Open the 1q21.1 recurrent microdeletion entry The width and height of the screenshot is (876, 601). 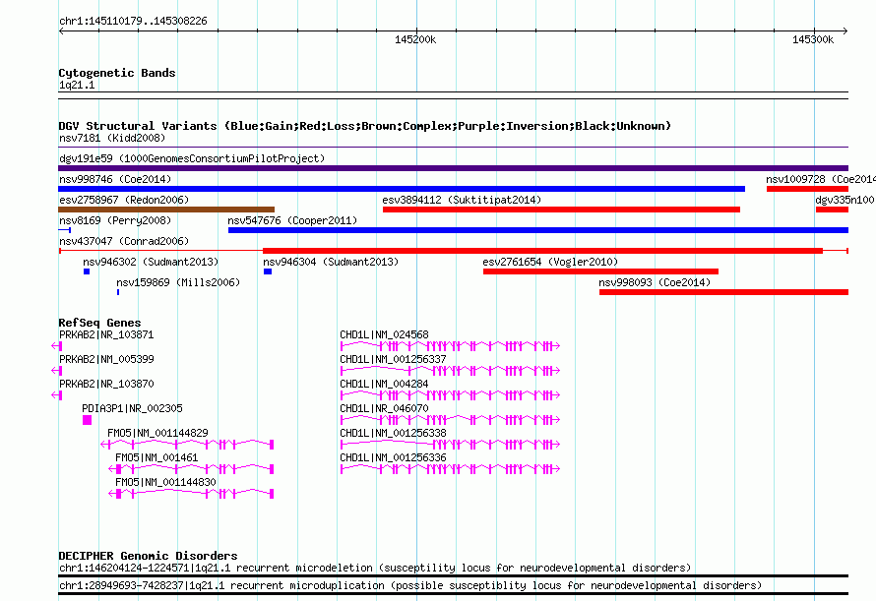375,568
